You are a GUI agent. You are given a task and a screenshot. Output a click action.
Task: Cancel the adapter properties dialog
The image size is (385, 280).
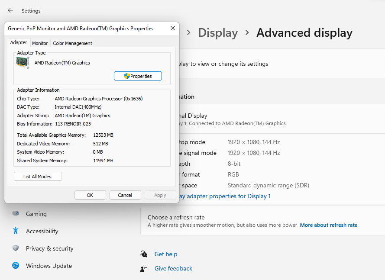[x=125, y=195]
